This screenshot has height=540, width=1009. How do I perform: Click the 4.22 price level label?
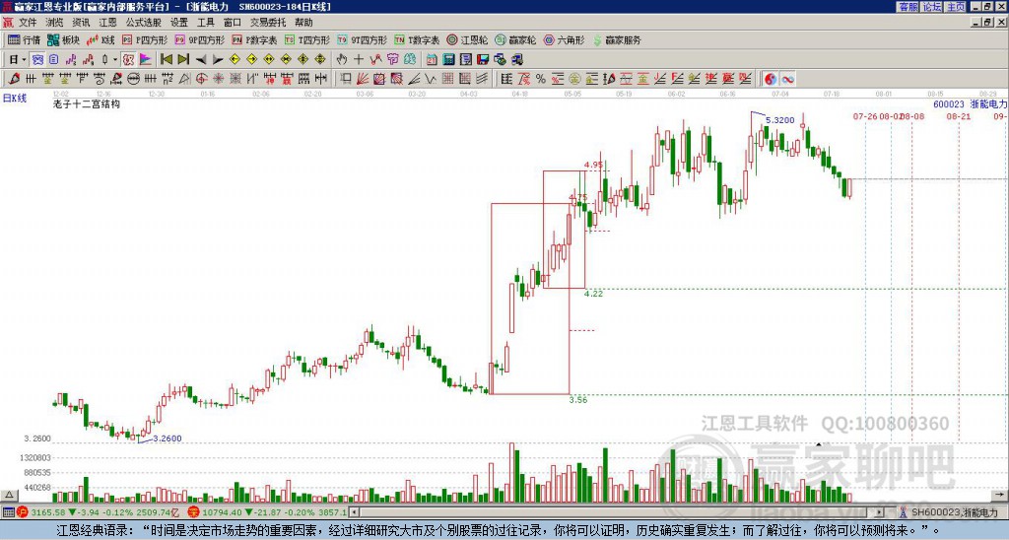(x=593, y=294)
